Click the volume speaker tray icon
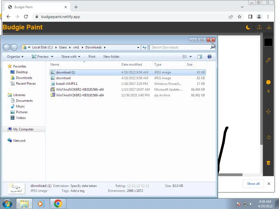 [251, 204]
